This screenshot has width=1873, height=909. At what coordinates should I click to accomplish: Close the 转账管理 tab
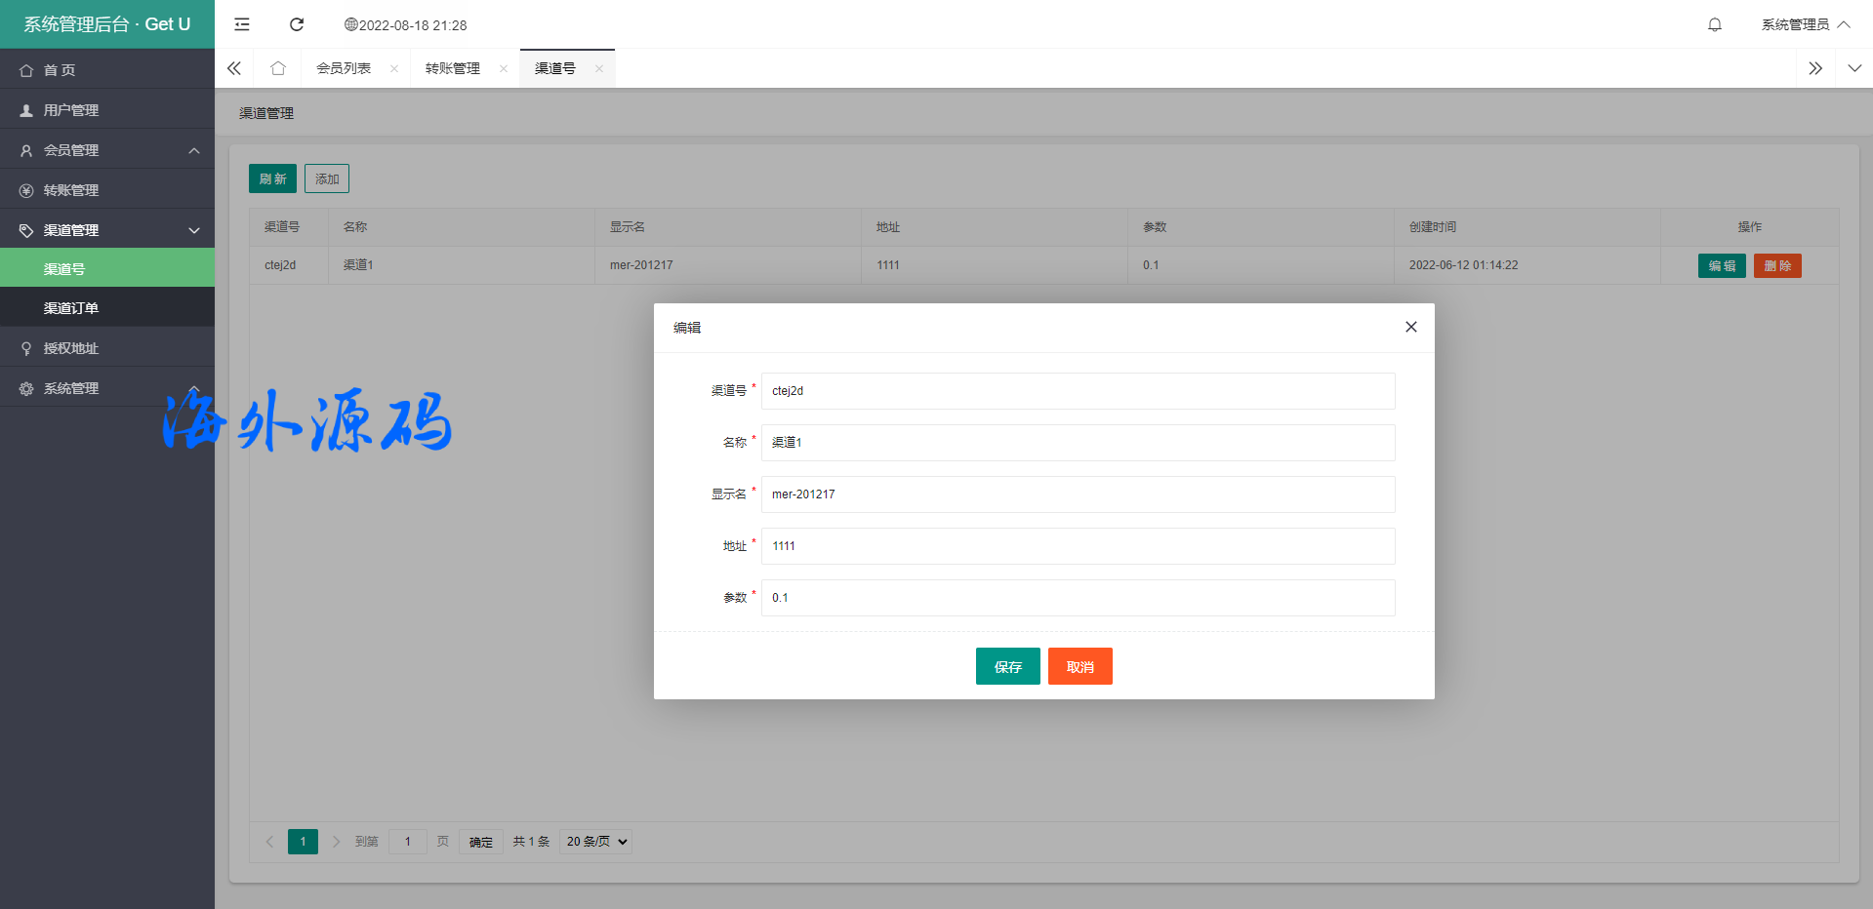tap(504, 68)
